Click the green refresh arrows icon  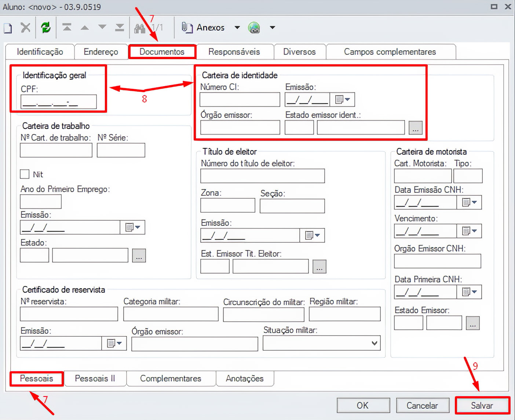coord(46,28)
